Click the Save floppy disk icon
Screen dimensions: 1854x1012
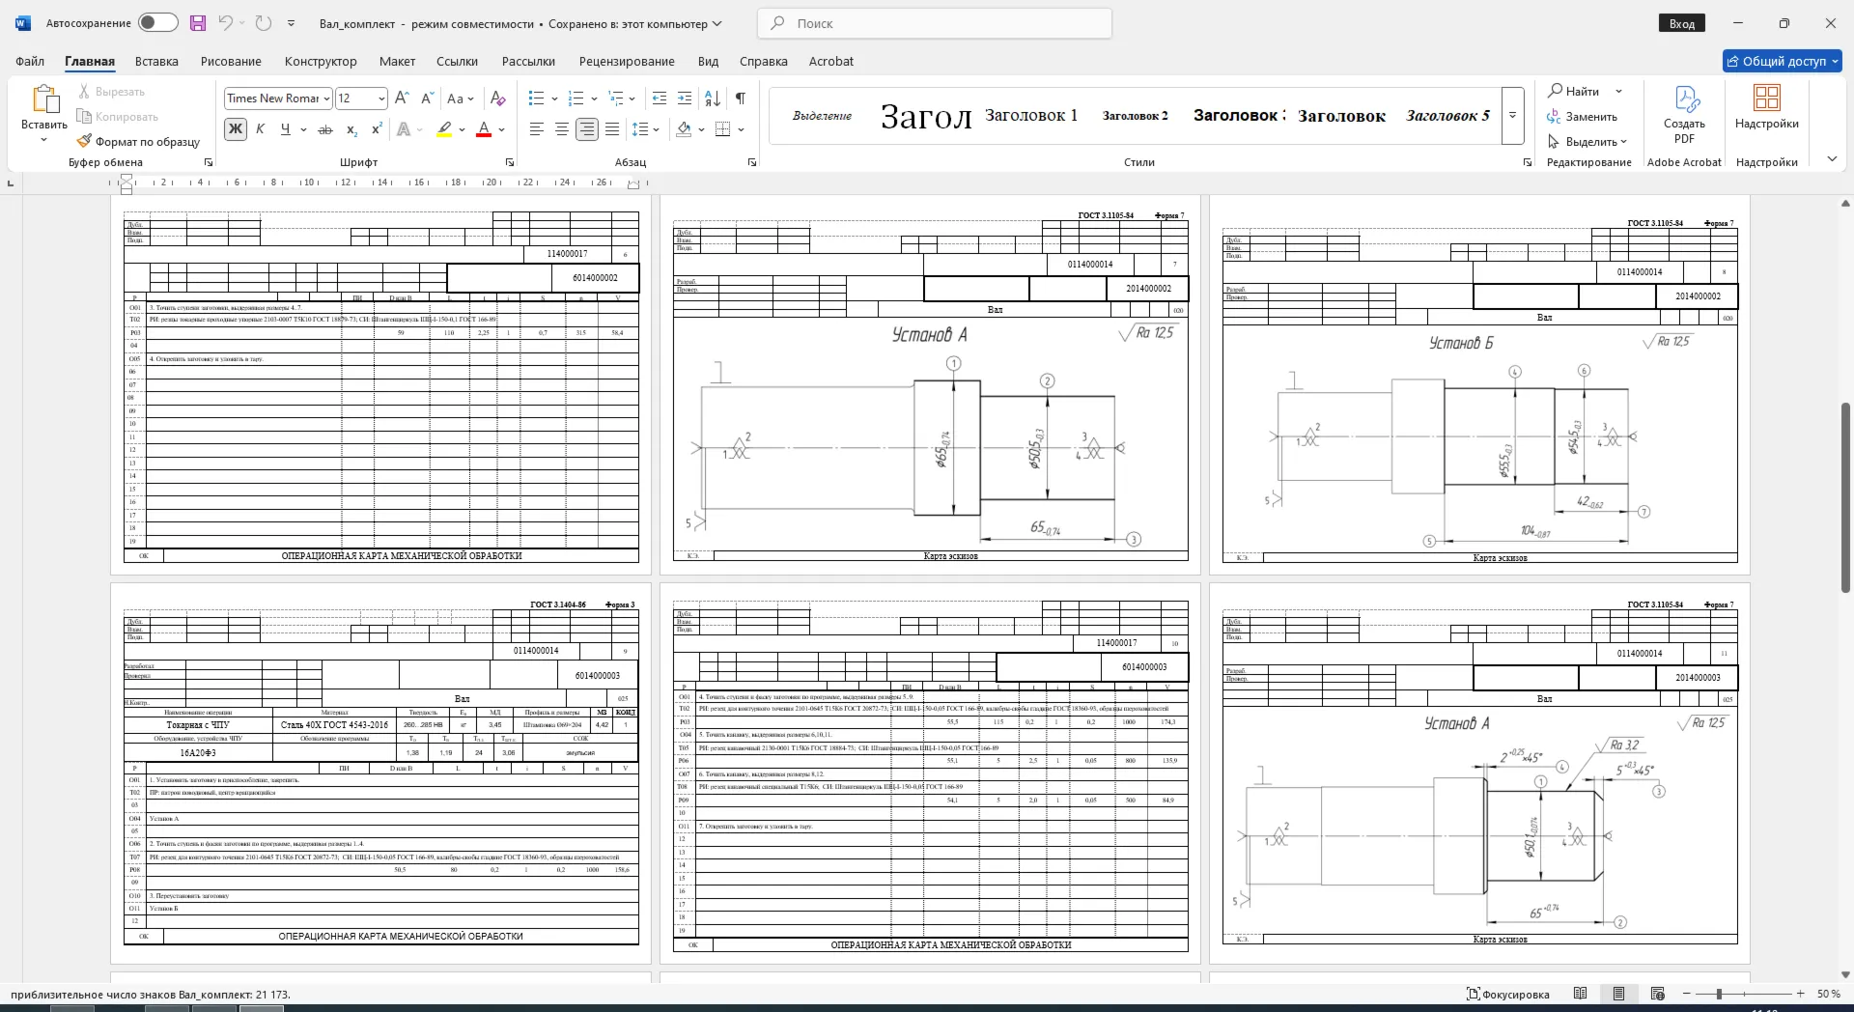coord(198,23)
